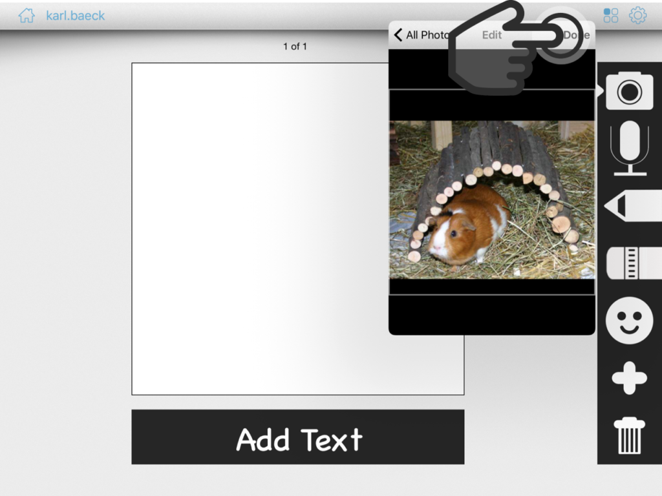Tap Done in photo picker
The image size is (662, 496).
pyautogui.click(x=576, y=35)
